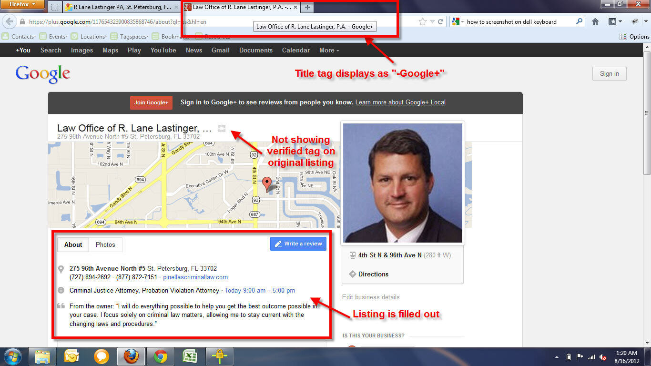Click the add-on icon at toolbar end
651x366 pixels.
[635, 22]
